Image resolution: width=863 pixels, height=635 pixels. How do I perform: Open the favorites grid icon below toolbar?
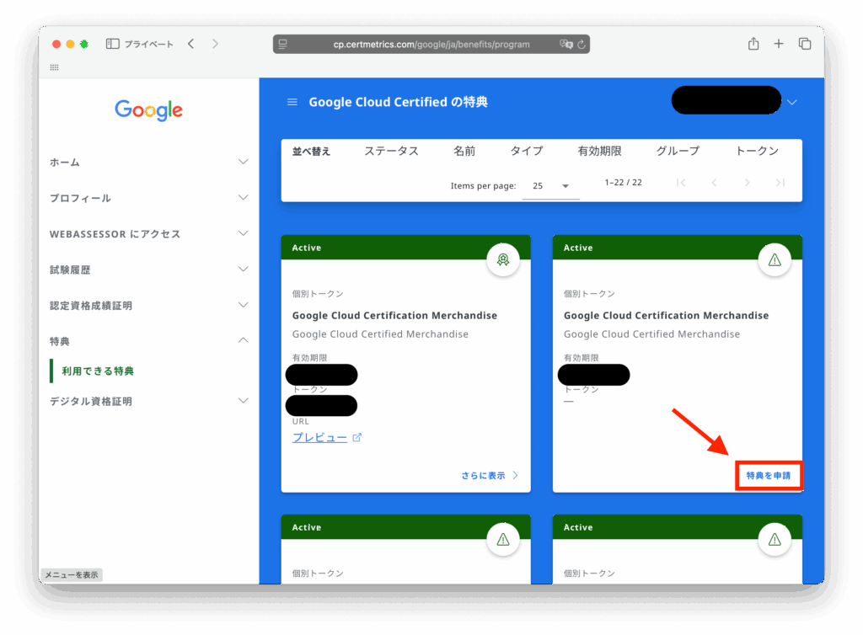(x=54, y=67)
